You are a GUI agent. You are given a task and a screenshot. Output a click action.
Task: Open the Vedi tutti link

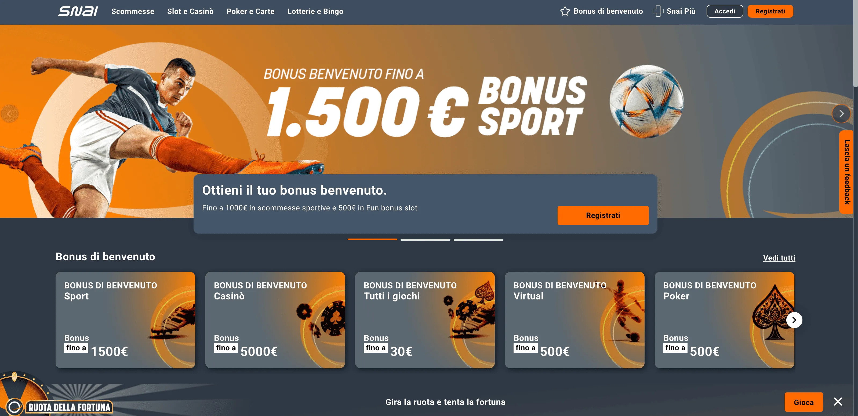click(779, 258)
